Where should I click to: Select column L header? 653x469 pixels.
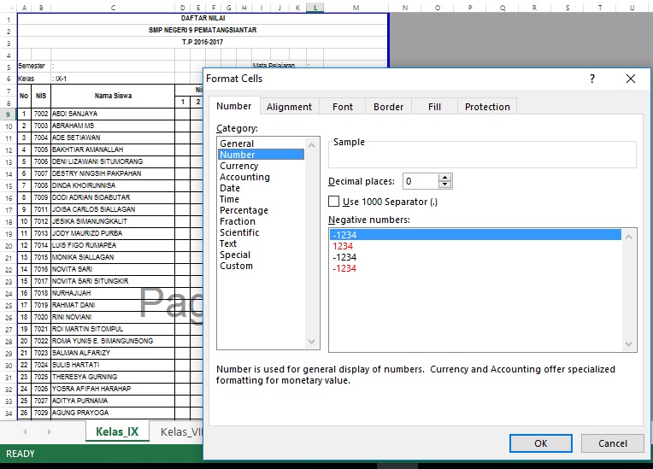[315, 8]
